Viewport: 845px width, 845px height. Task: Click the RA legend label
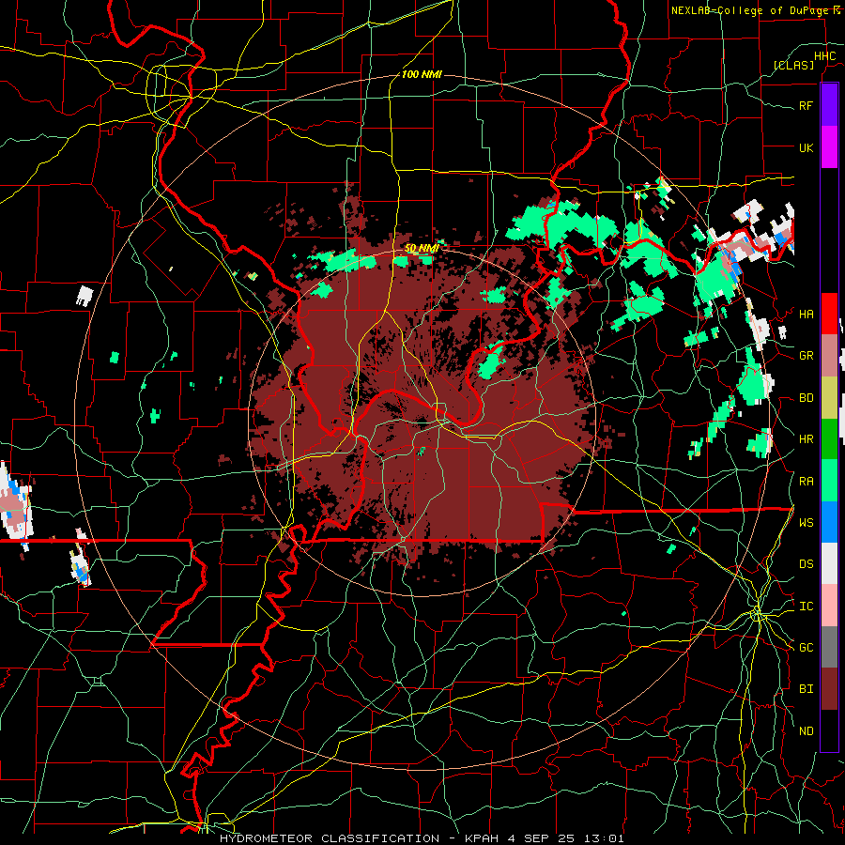(807, 481)
